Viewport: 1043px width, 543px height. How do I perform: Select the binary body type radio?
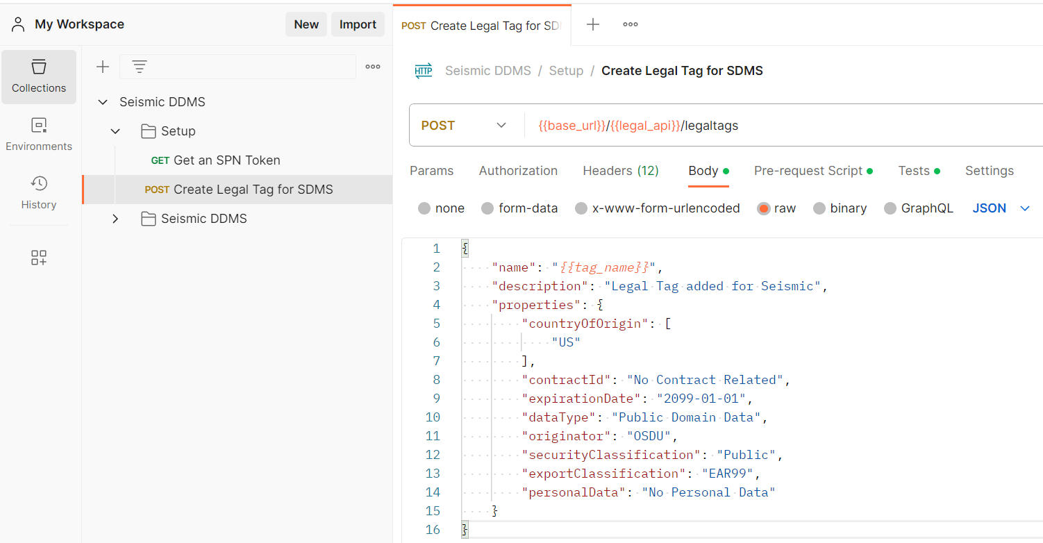coord(819,208)
